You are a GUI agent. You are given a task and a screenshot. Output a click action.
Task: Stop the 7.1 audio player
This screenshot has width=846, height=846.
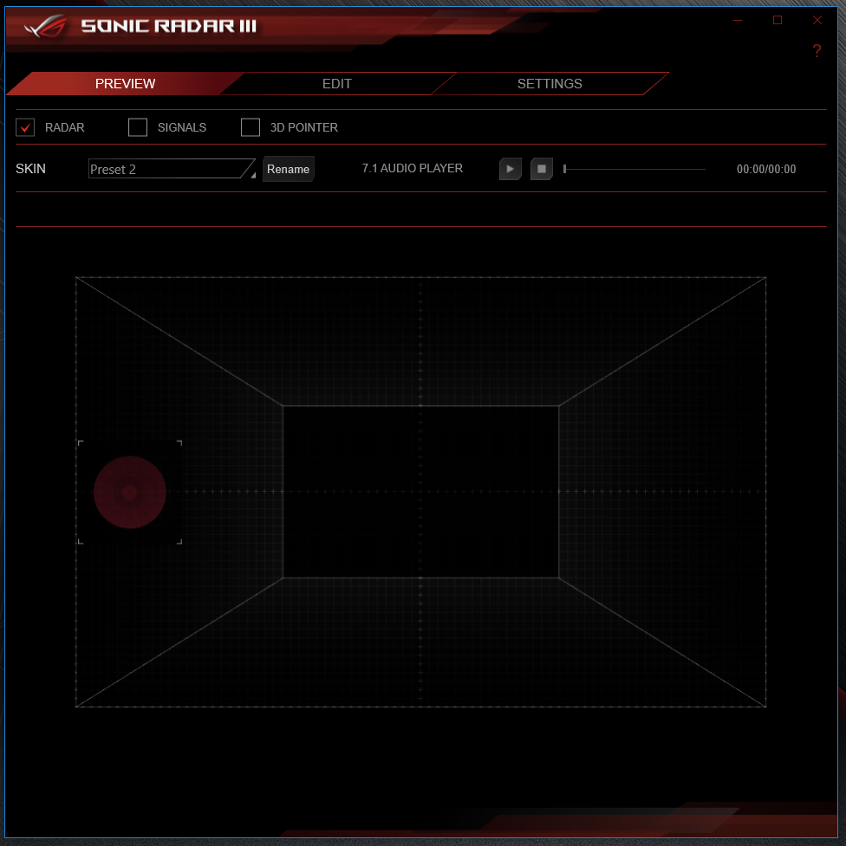541,169
